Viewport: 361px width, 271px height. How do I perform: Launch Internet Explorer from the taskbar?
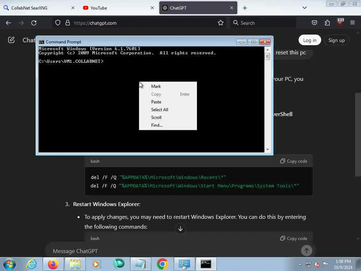click(31, 264)
